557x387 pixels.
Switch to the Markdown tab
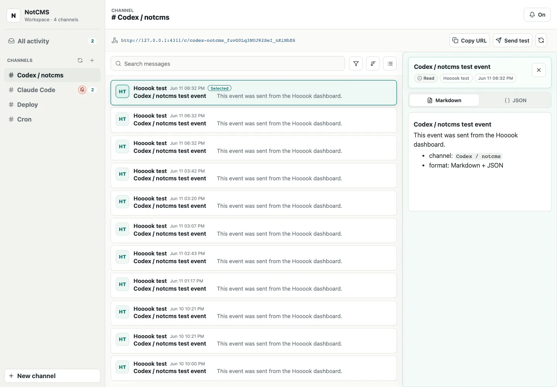444,100
